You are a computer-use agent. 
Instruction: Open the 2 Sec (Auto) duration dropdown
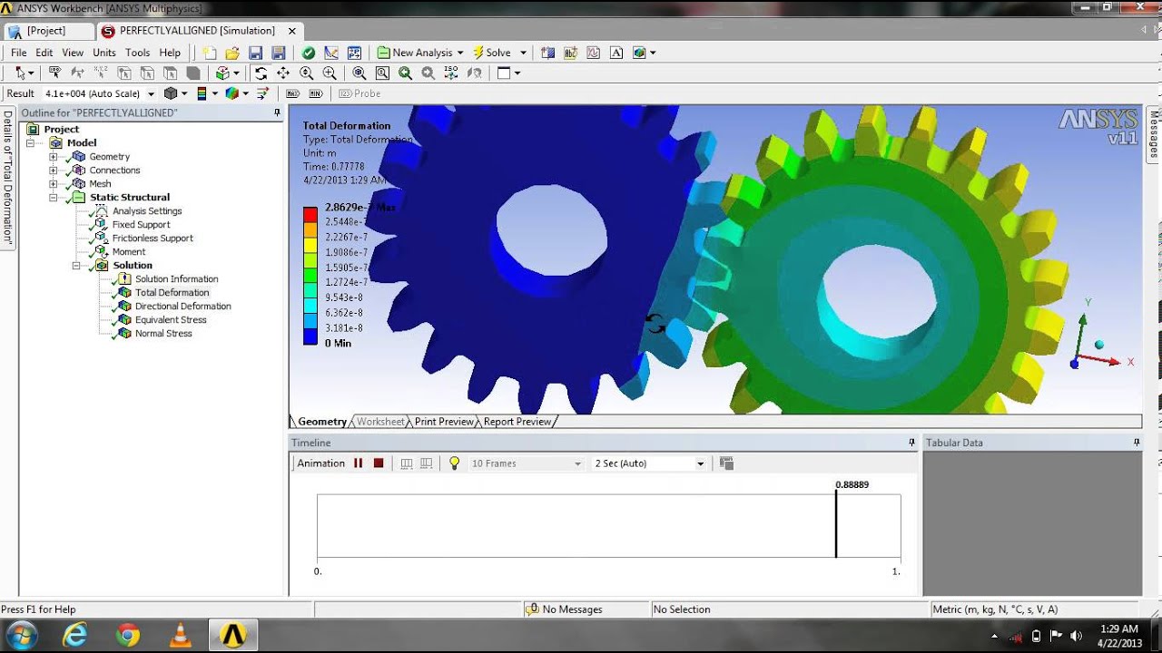tap(700, 463)
